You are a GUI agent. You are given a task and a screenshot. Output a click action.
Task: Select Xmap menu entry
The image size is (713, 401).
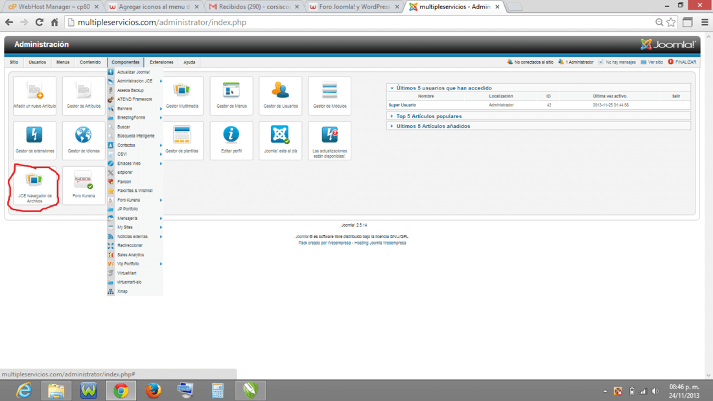135,291
